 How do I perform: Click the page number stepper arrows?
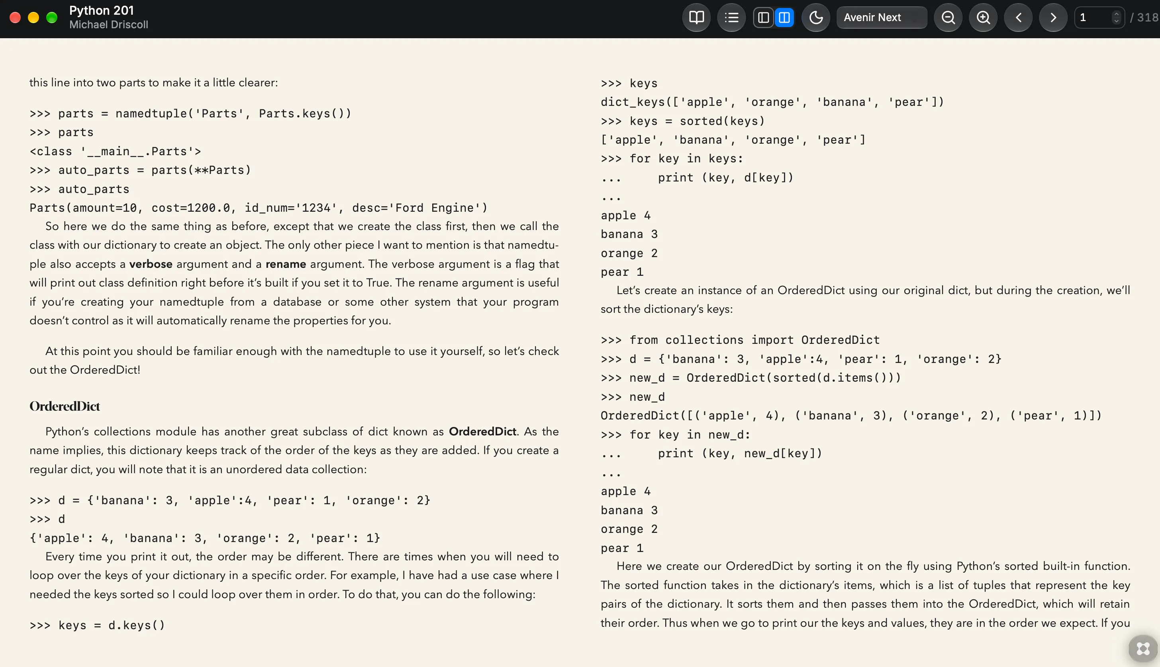coord(1117,18)
